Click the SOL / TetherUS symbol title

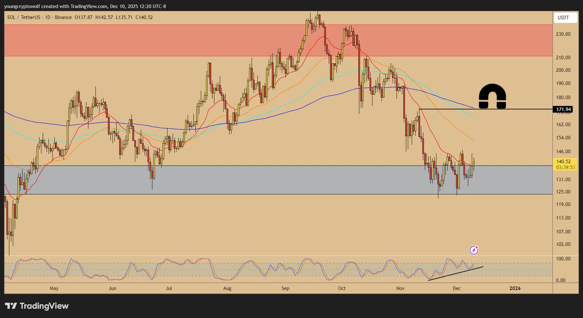(x=25, y=18)
